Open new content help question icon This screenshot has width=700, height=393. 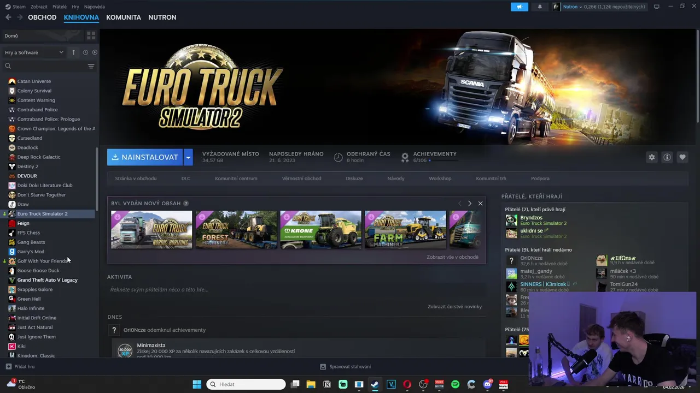click(186, 204)
